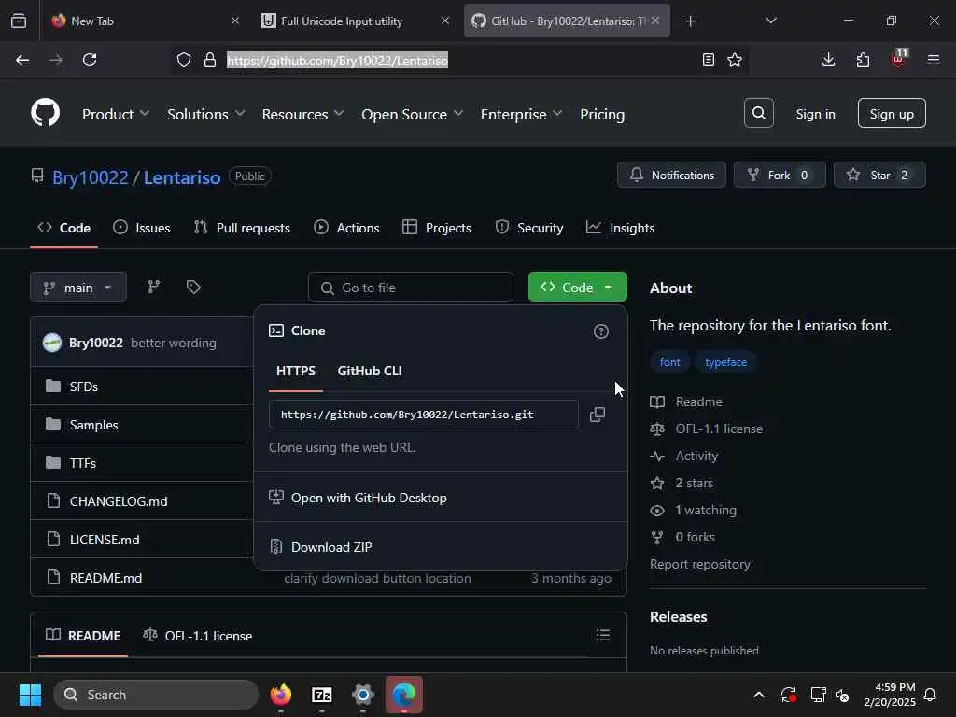956x717 pixels.
Task: Open Settings gear in the taskbar
Action: [x=363, y=695]
